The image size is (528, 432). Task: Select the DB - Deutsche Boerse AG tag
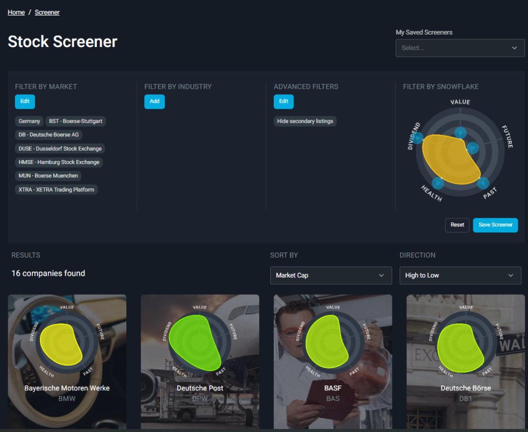[x=48, y=135]
